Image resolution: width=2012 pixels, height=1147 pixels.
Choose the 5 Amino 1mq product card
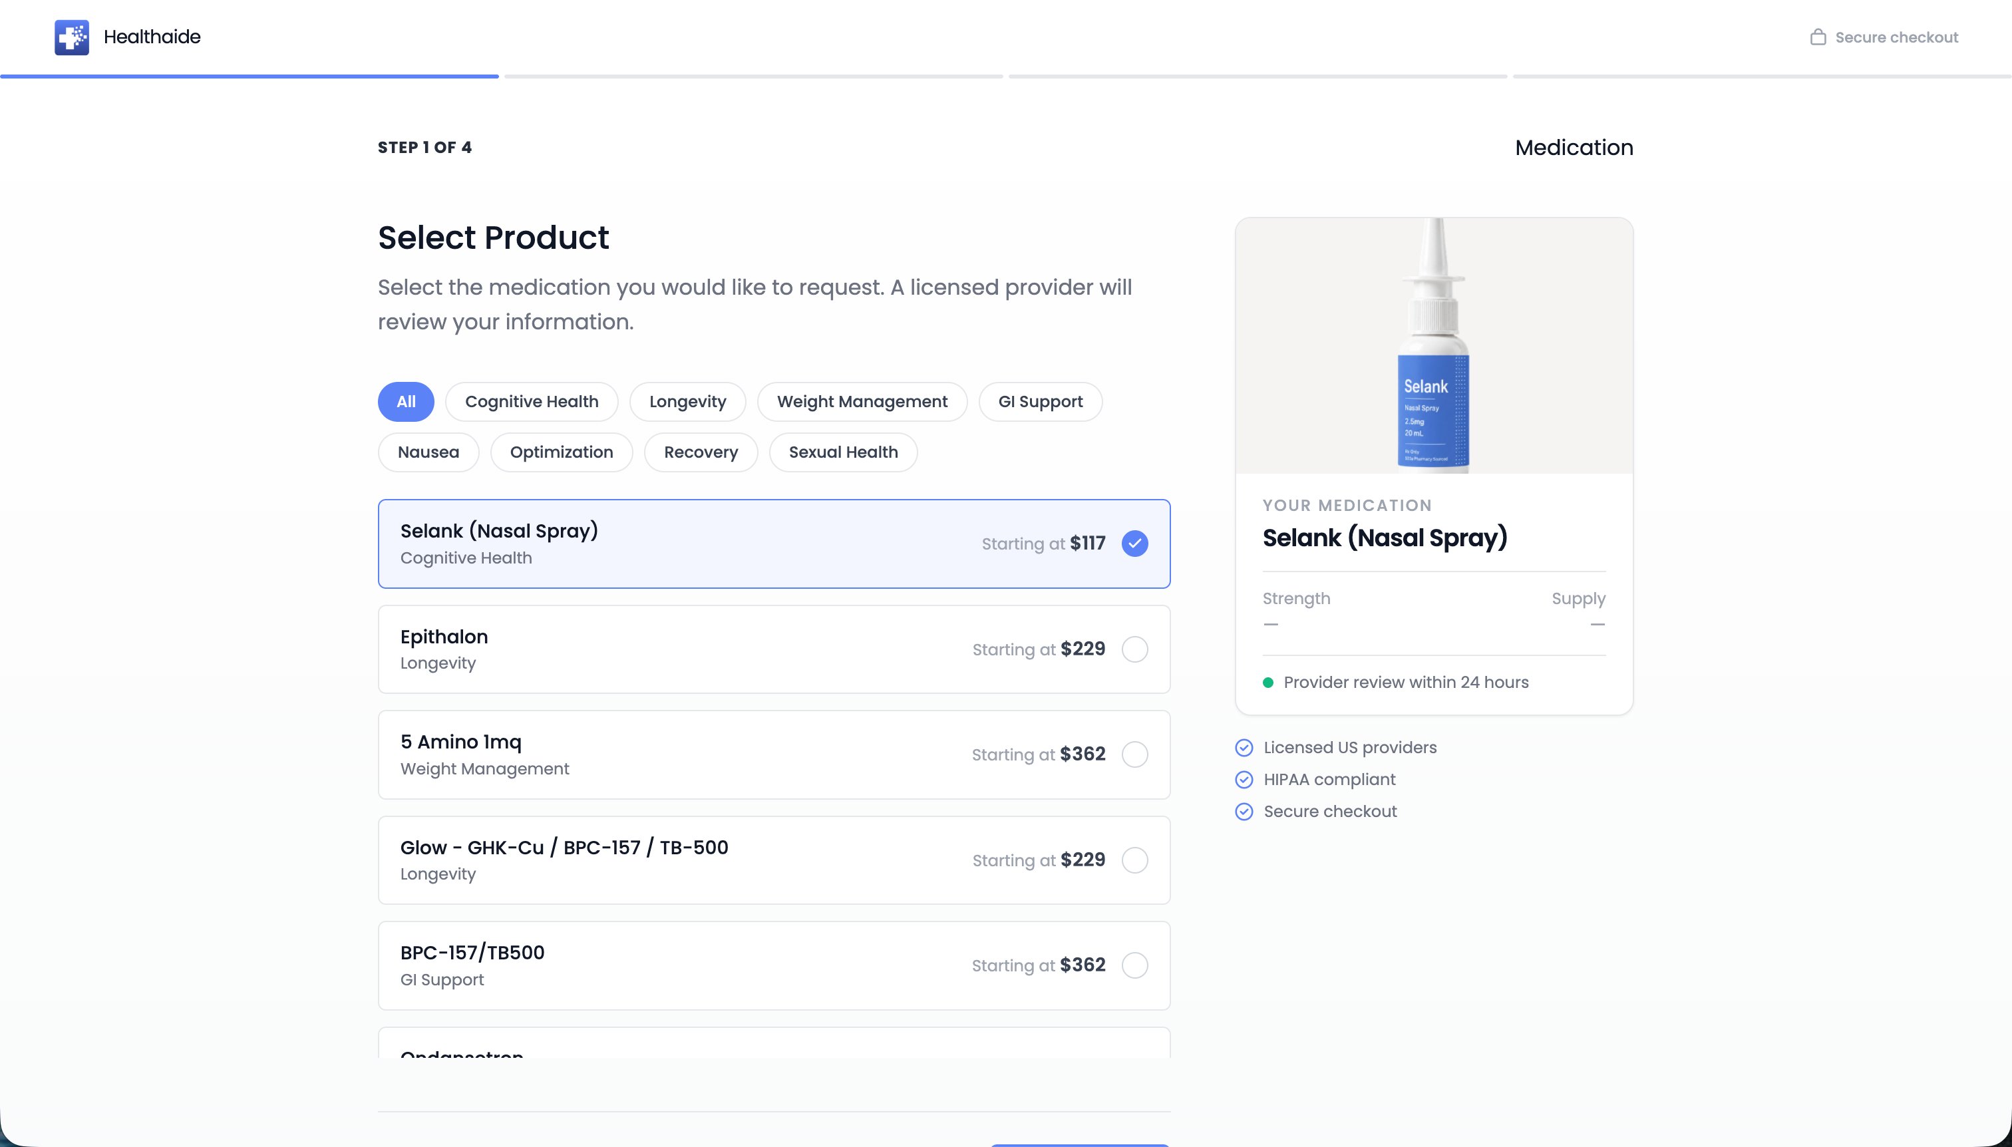pyautogui.click(x=774, y=754)
